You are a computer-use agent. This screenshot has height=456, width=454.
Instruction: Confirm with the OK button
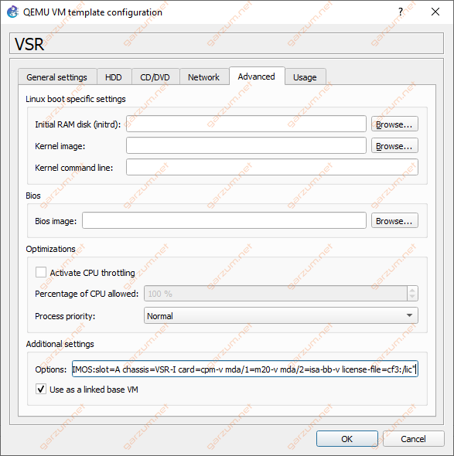tap(347, 439)
